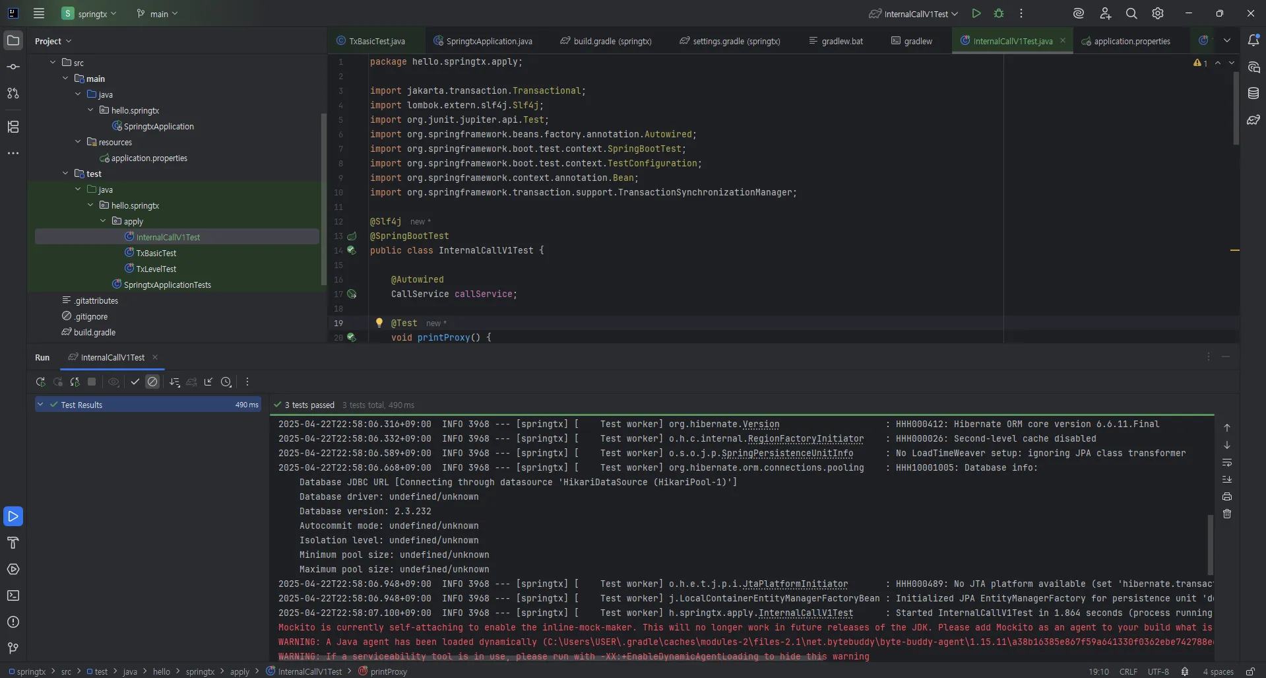Open main branch dropdown
This screenshot has width=1266, height=678.
(157, 13)
